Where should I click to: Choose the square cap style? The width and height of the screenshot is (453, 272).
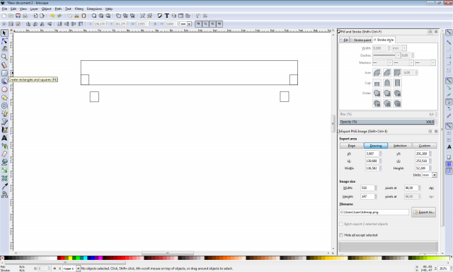pyautogui.click(x=398, y=83)
